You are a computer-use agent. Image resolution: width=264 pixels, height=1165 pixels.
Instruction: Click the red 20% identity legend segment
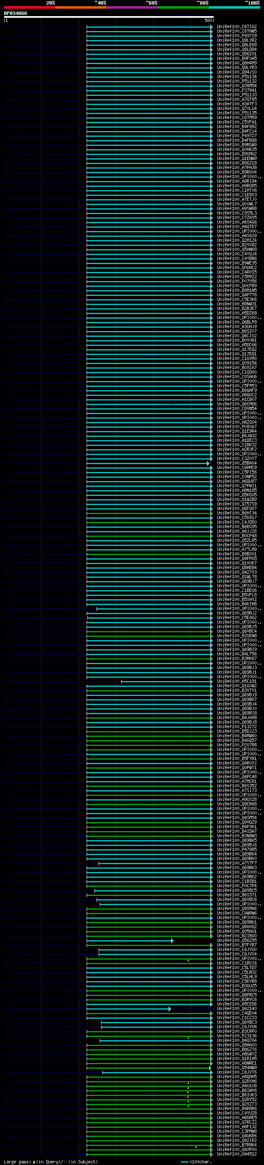point(29,7)
